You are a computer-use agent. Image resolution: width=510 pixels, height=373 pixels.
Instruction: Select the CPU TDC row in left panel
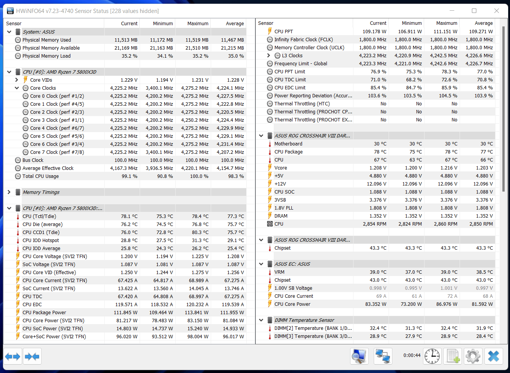point(125,297)
